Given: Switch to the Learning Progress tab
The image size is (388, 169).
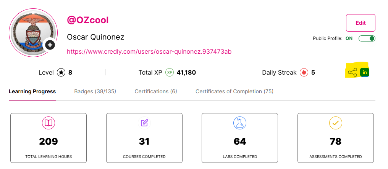Looking at the screenshot, I should point(32,92).
